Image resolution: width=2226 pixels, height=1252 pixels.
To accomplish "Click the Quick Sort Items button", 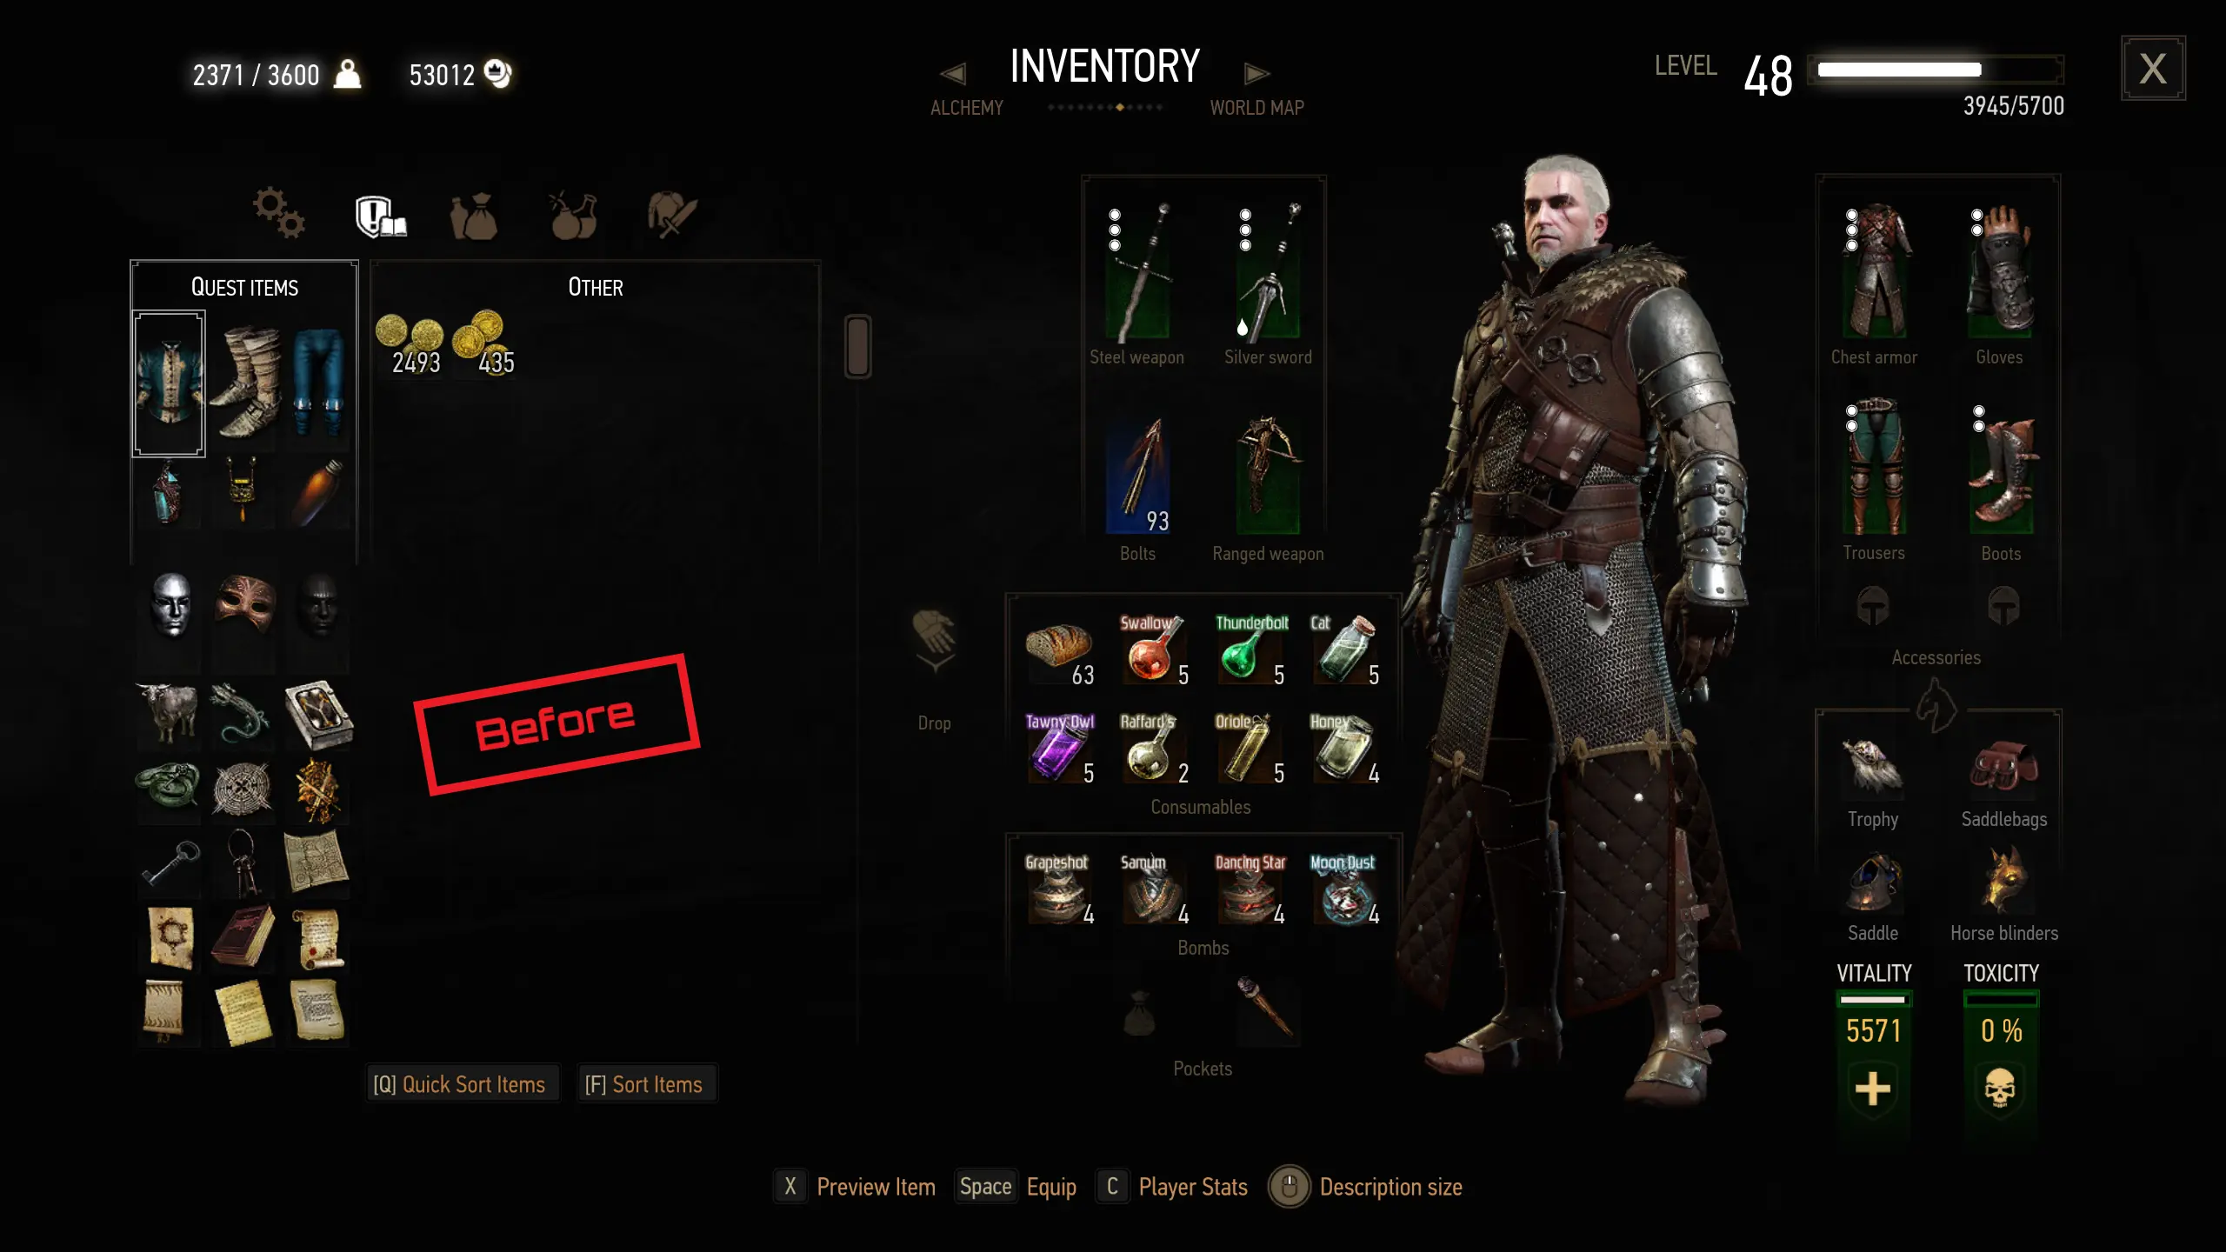I will [x=460, y=1084].
